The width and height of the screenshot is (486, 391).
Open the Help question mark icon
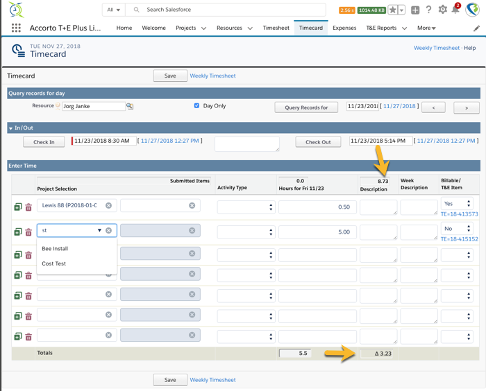428,10
